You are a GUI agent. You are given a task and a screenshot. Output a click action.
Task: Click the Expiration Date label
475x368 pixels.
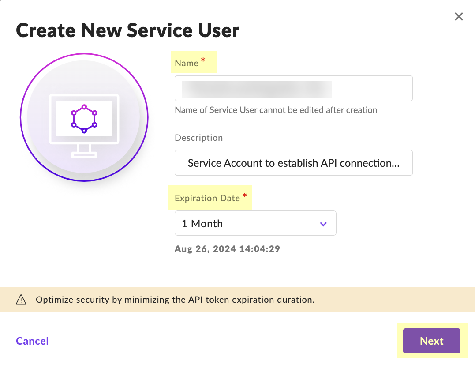click(207, 198)
